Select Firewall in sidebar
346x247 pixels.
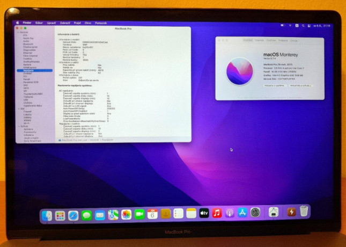pos(27,112)
